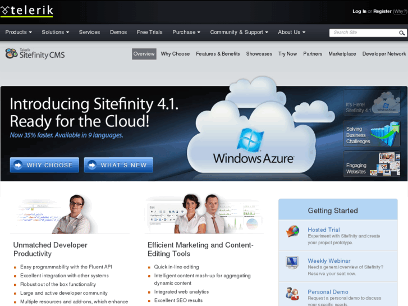Select the Marketplace tab
Image resolution: width=408 pixels, height=306 pixels.
(342, 54)
